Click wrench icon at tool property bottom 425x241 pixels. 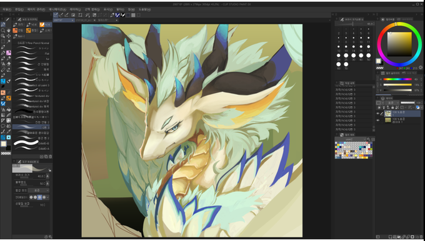click(x=51, y=237)
